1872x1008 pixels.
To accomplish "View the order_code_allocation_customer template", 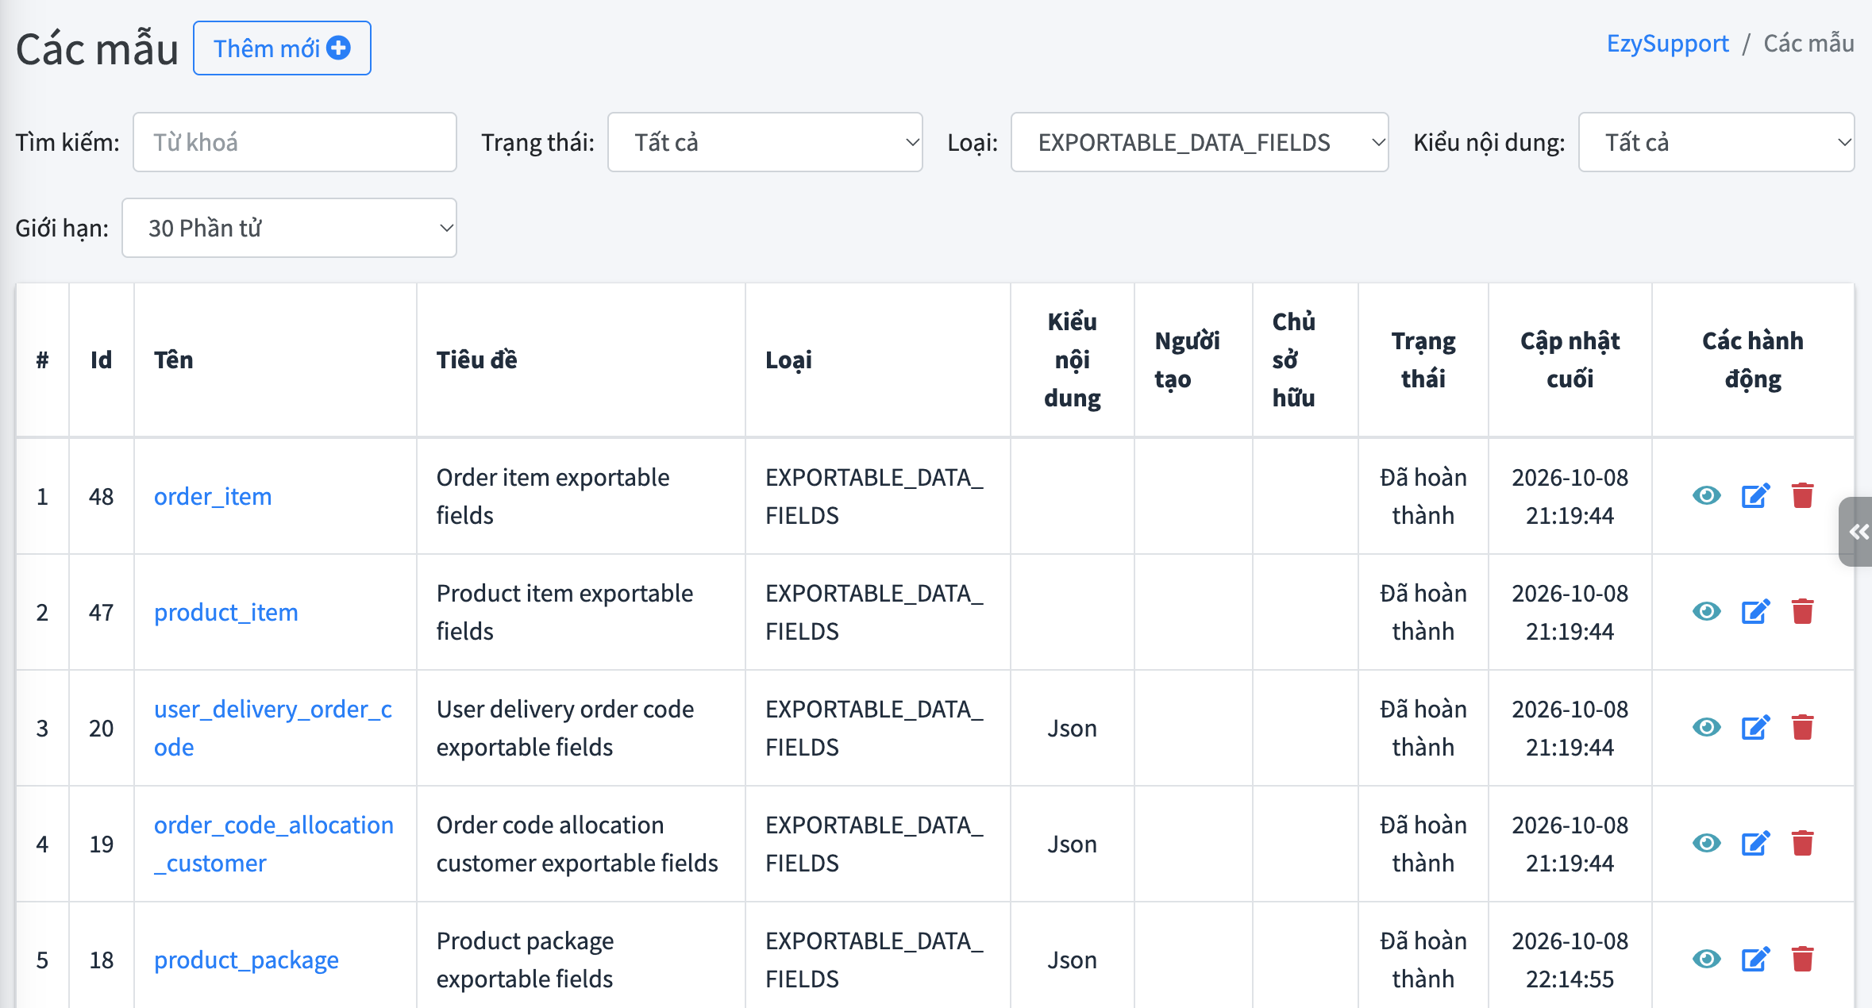I will pos(1706,844).
